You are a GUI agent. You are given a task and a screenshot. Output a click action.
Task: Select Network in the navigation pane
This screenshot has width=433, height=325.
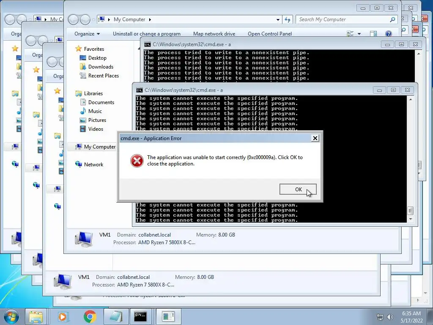tap(93, 165)
